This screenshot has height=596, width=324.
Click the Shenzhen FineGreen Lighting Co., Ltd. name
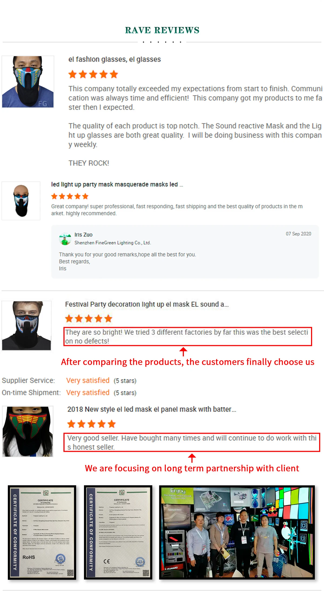113,243
